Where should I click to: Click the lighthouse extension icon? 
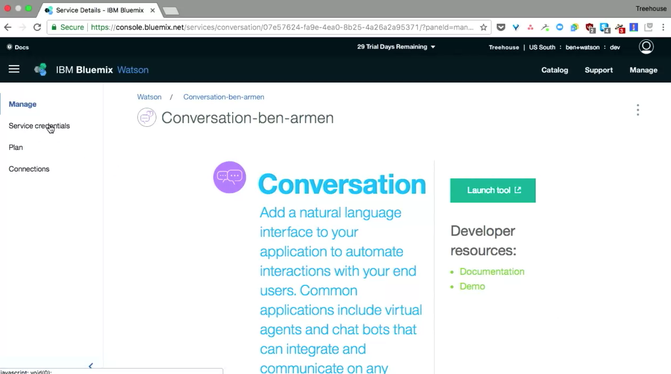coord(633,27)
